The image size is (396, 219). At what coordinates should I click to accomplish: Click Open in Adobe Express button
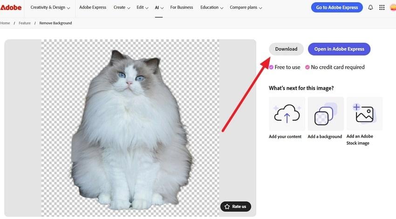click(x=339, y=49)
